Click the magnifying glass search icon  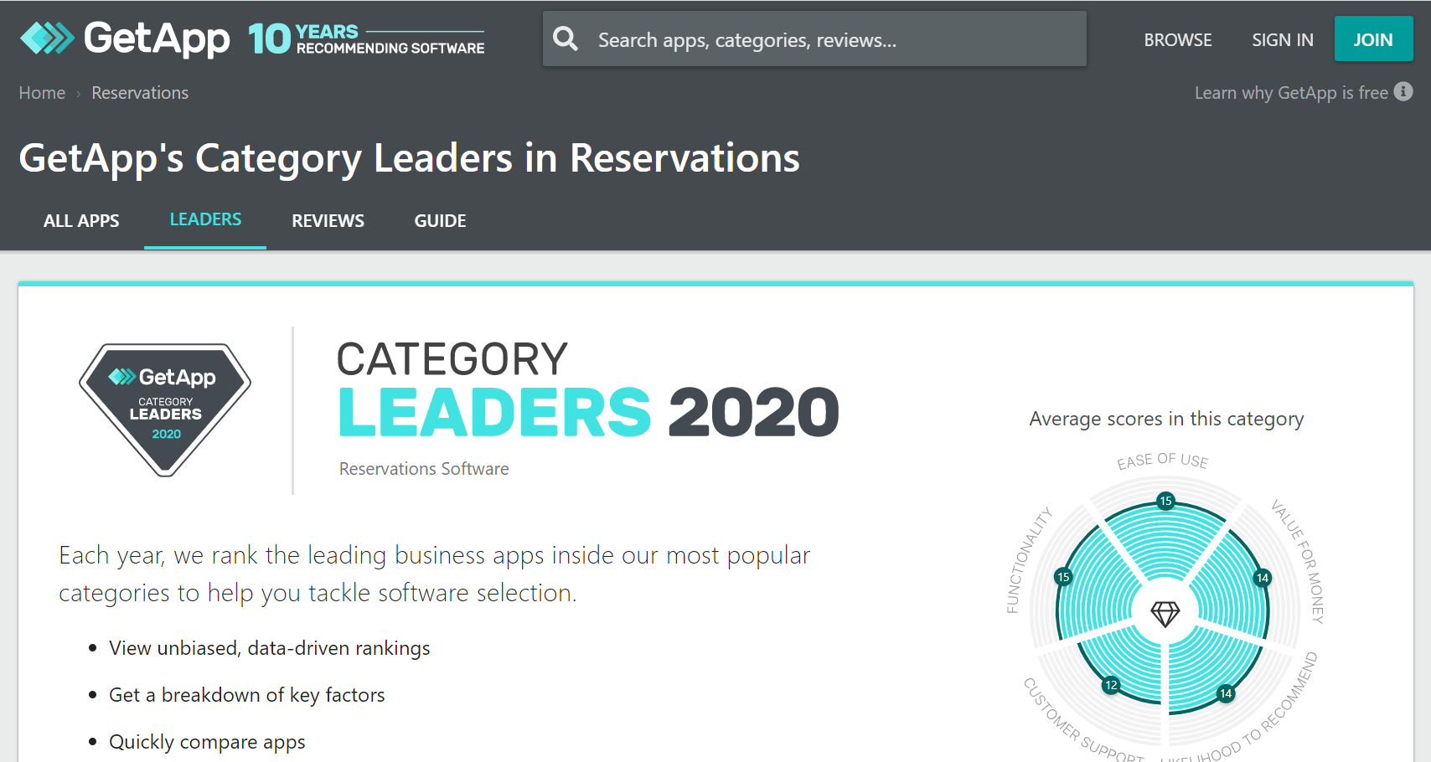click(x=566, y=39)
